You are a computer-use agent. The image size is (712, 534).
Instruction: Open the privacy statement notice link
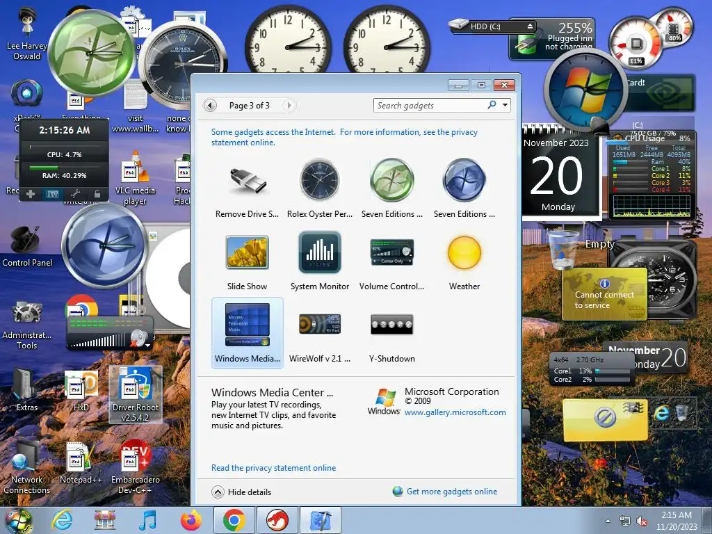[x=344, y=137]
